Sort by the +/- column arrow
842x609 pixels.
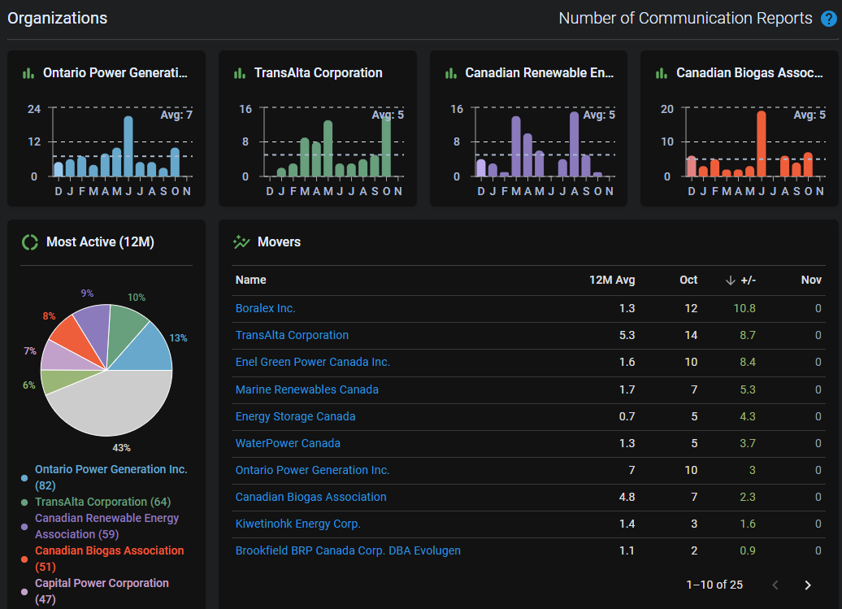(731, 281)
